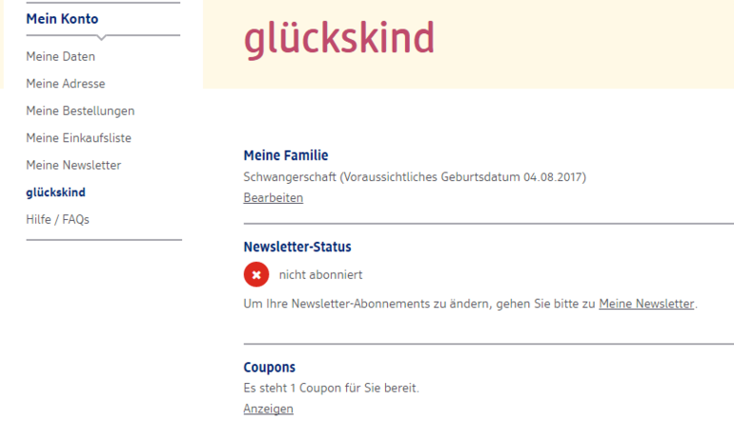Click Anzeigen to show the coupon
The image size is (734, 440).
268,410
